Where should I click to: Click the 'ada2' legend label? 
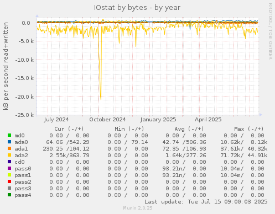tap(21, 156)
